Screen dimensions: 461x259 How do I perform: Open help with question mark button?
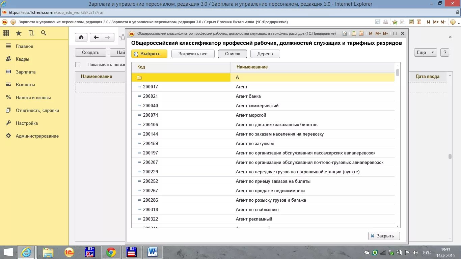[x=445, y=52]
